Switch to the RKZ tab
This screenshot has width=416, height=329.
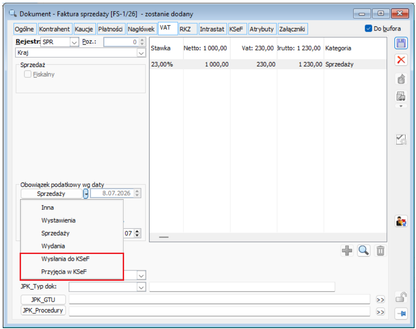click(188, 29)
